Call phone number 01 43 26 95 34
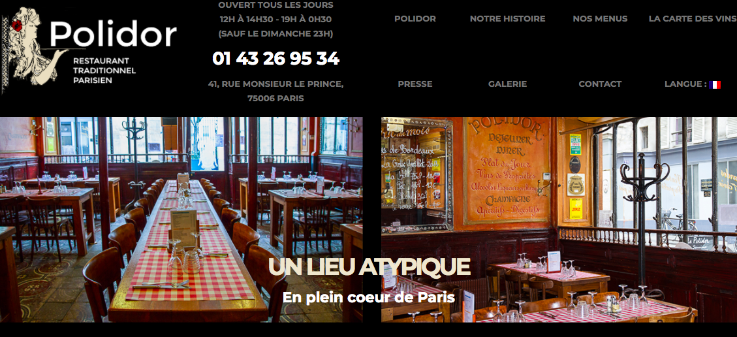This screenshot has height=337, width=737. 275,59
